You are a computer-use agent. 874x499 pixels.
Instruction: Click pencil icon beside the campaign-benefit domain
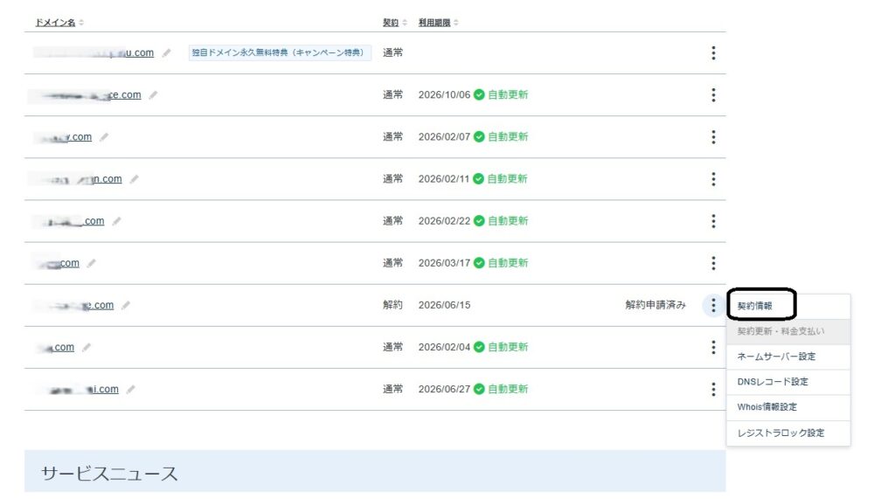166,53
